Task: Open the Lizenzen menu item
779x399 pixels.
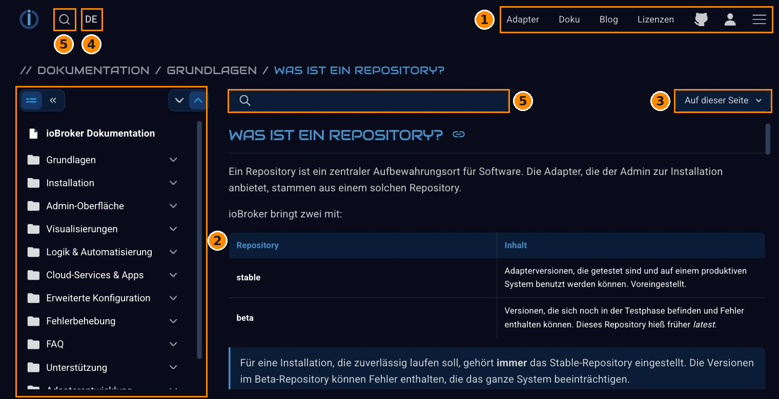Action: [655, 19]
